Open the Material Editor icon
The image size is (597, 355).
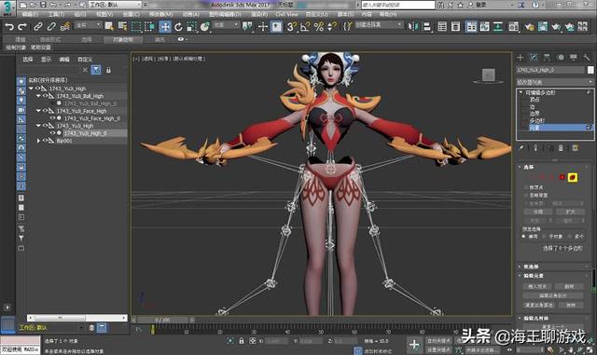(x=513, y=27)
